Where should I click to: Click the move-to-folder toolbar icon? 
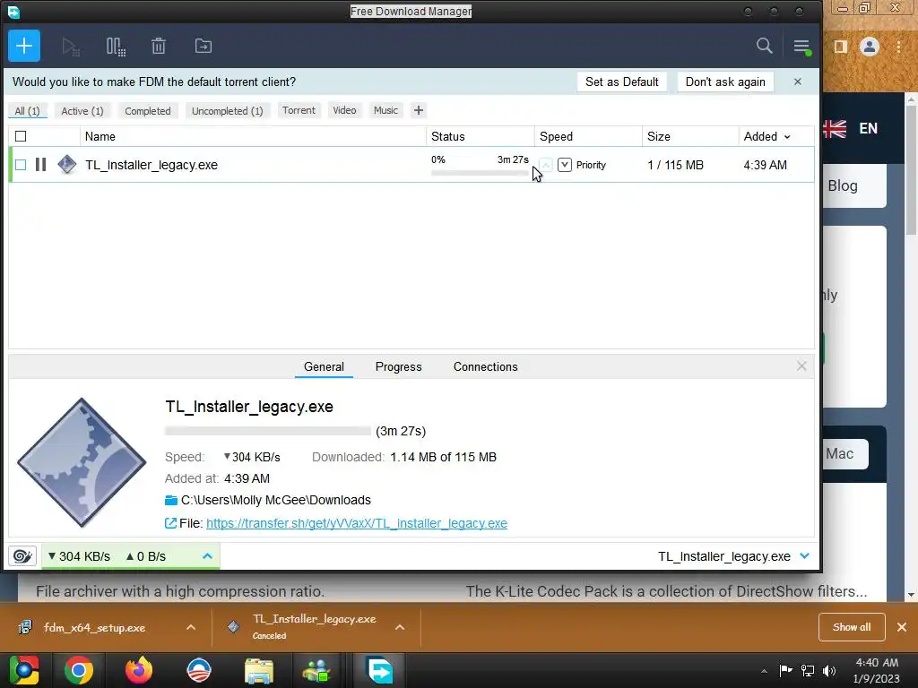(x=204, y=46)
